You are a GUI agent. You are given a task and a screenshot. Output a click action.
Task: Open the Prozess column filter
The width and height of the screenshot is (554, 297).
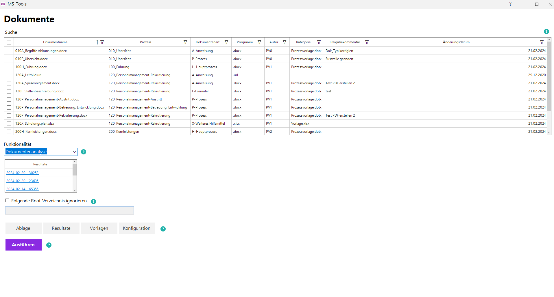click(x=185, y=42)
